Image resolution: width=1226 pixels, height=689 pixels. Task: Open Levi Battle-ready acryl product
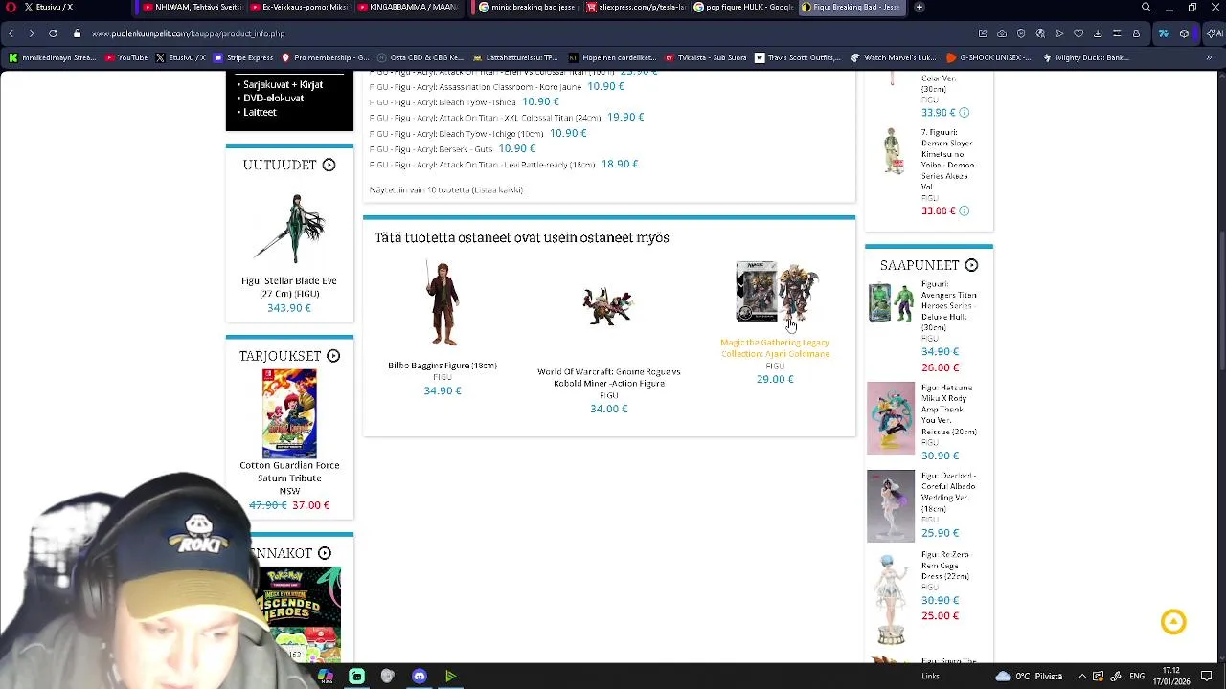pyautogui.click(x=483, y=164)
